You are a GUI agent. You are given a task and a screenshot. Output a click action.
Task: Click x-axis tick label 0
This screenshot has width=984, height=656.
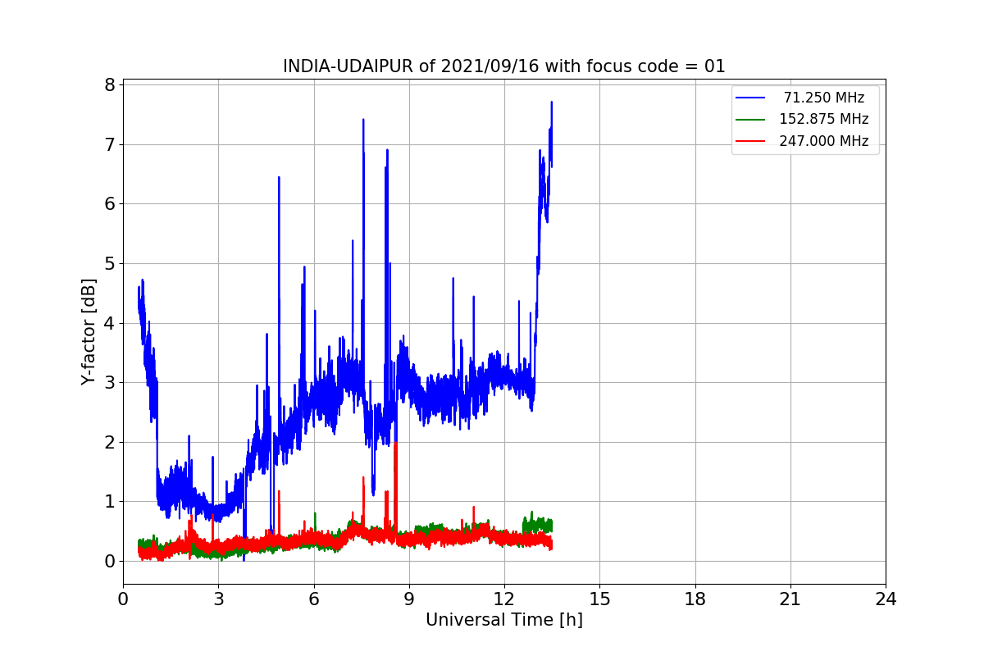pyautogui.click(x=123, y=599)
